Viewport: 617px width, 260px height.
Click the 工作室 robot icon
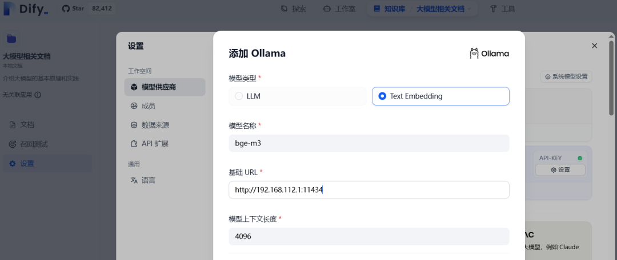327,9
